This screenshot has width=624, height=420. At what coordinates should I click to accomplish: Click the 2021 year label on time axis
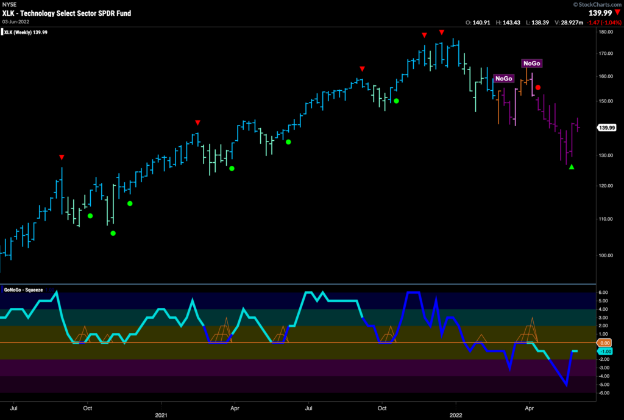point(161,415)
